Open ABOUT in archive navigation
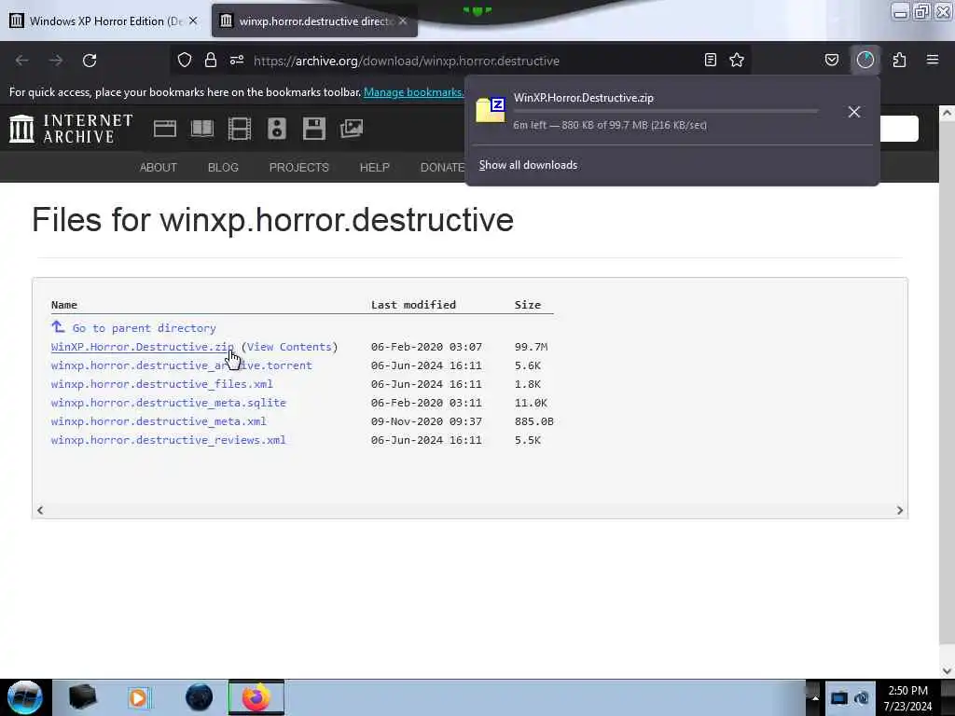Viewport: 955px width, 716px height. coord(159,168)
